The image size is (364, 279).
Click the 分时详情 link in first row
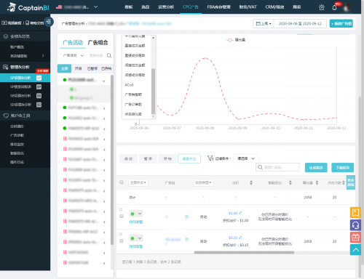coord(135,222)
